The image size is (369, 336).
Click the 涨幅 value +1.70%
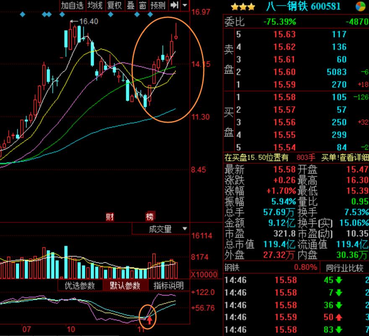pos(281,191)
